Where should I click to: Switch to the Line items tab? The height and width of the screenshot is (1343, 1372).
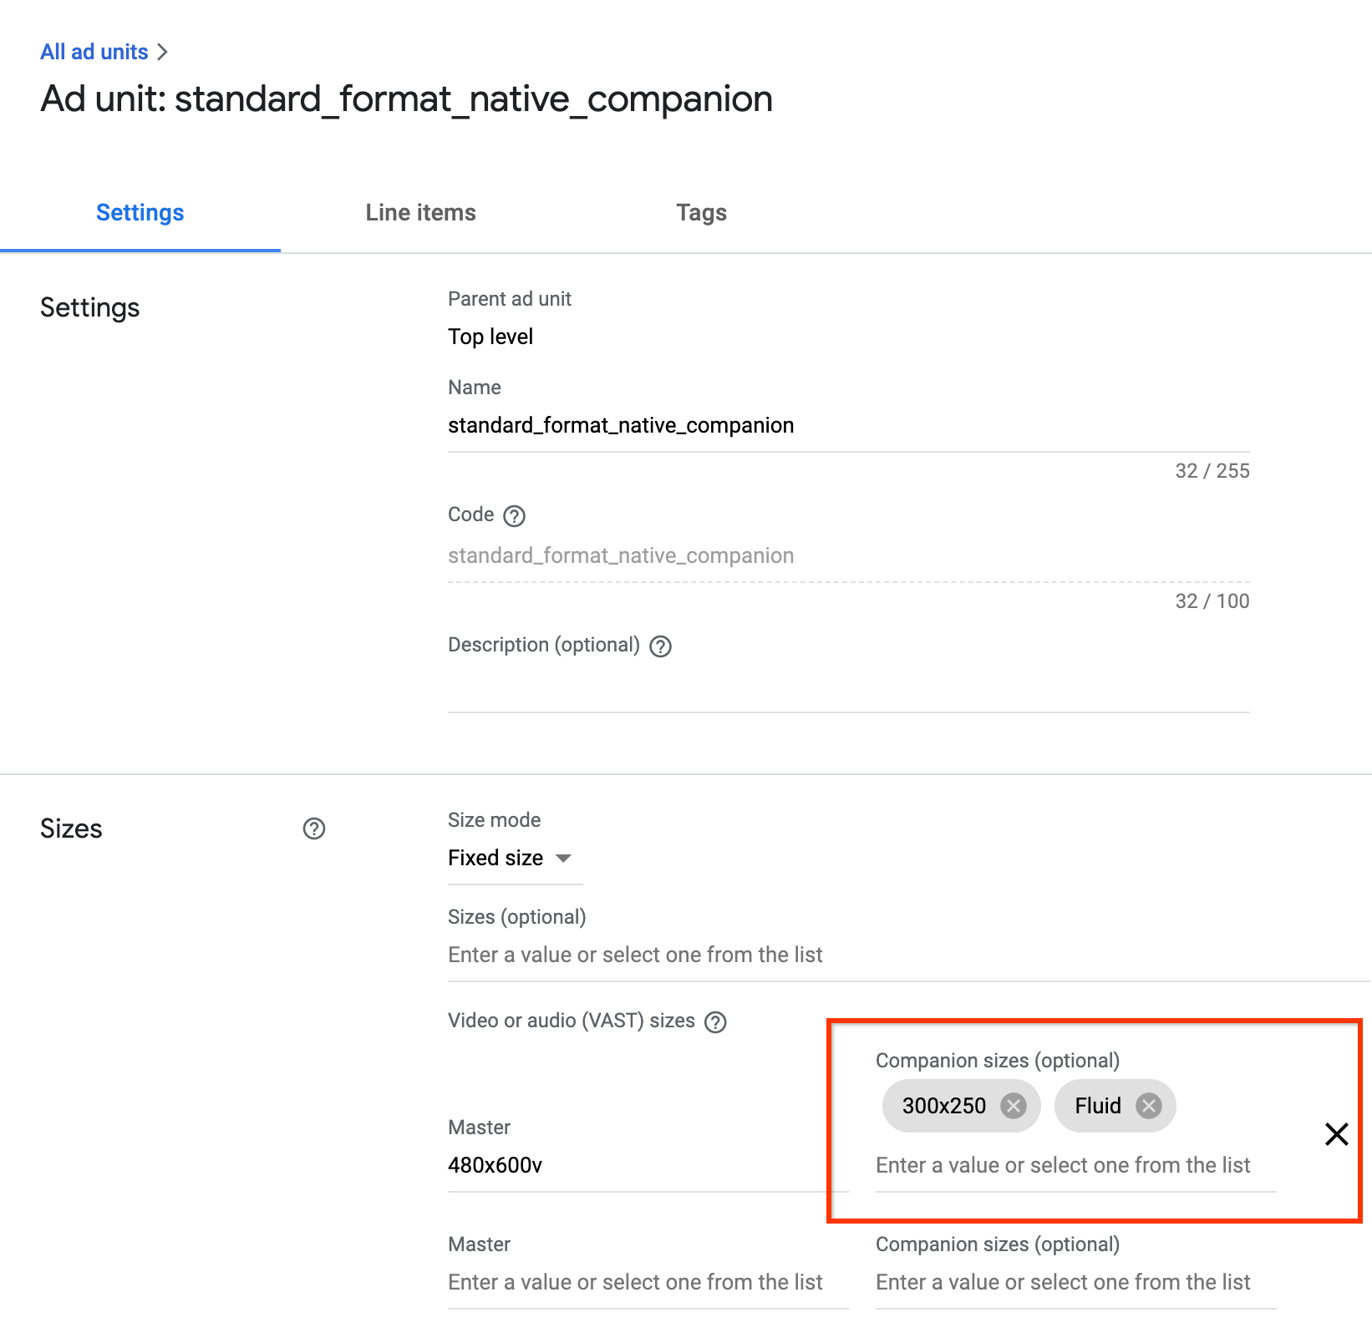point(419,212)
